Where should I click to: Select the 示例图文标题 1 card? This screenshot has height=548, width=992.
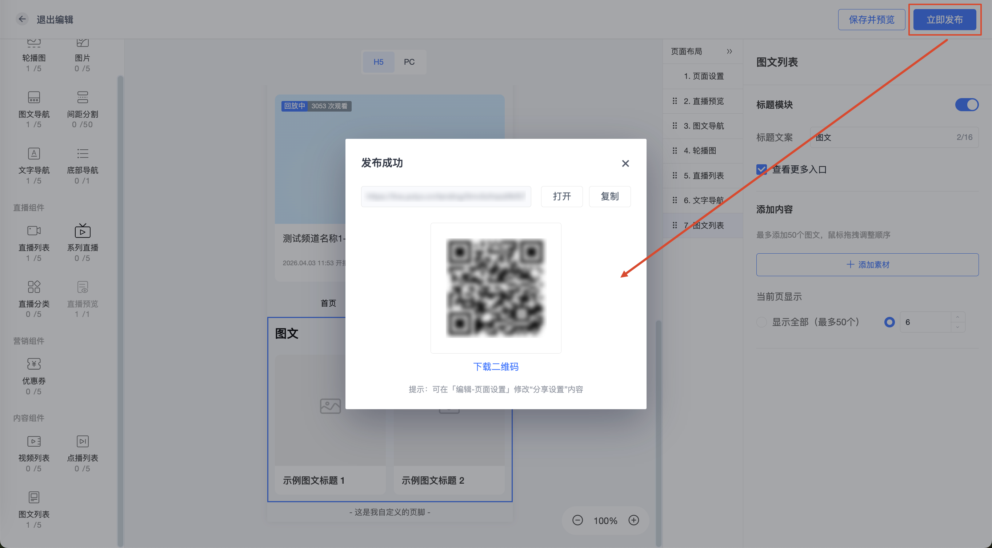click(330, 424)
